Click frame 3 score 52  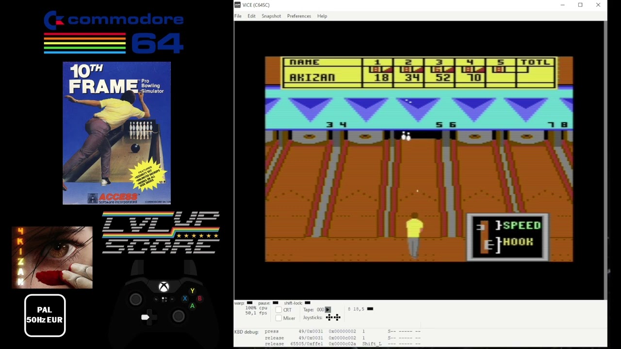443,78
